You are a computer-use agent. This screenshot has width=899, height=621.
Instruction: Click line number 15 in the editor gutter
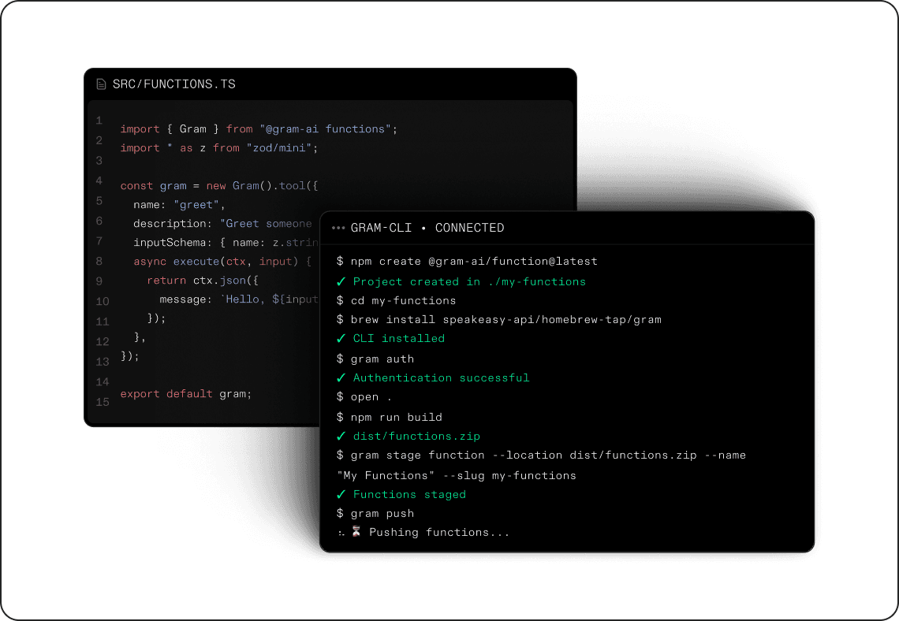(102, 402)
